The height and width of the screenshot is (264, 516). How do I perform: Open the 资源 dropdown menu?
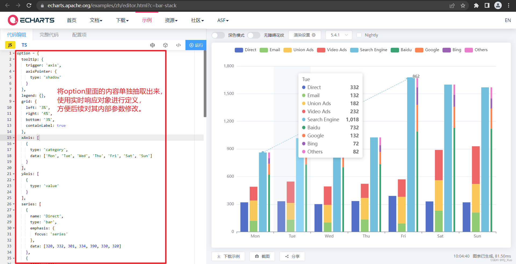click(x=171, y=20)
